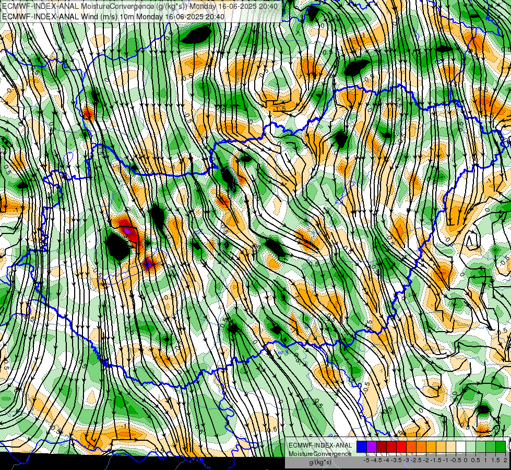This screenshot has height=470, width=511.
Task: Click the Wind (m/s) 10m title line
Action: pyautogui.click(x=113, y=16)
